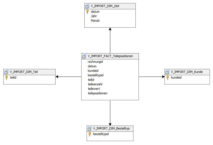Click the relationship arrow pointing to V_IMPORT_DIM_Zeit
The width and height of the screenshot is (213, 145).
(110, 39)
